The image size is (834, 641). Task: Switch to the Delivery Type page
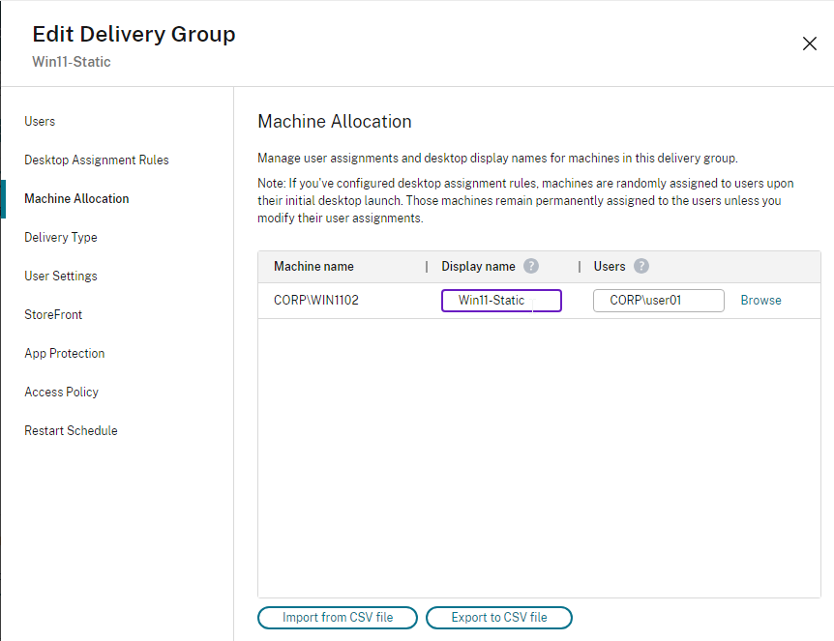pyautogui.click(x=61, y=238)
